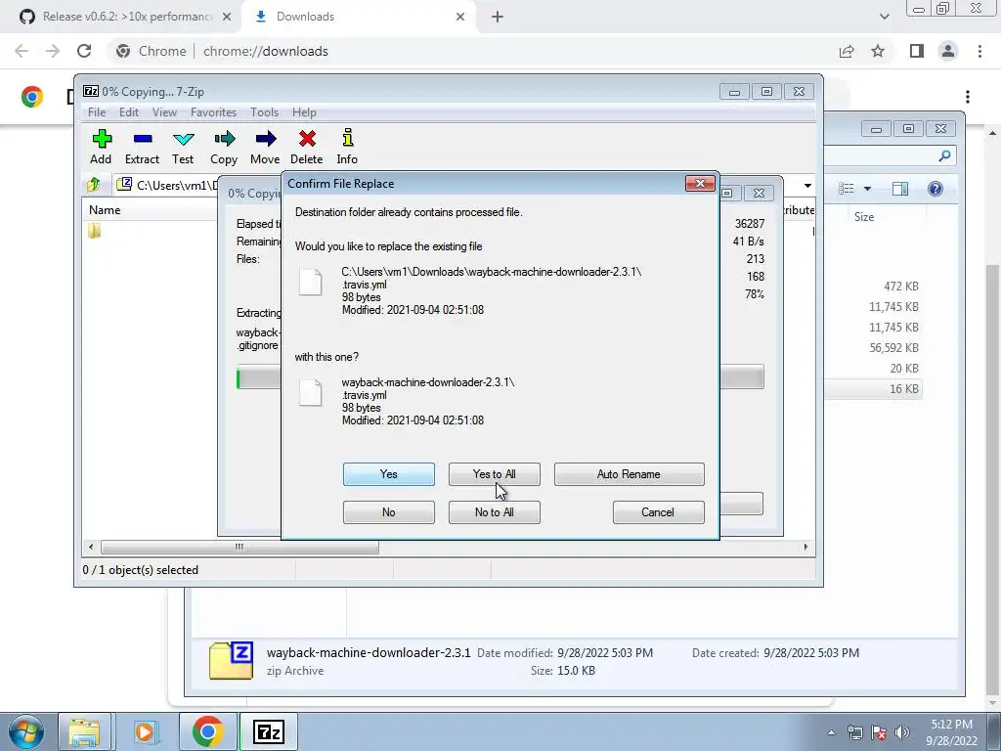Cancel the file replace dialog
The height and width of the screenshot is (751, 1001).
(x=658, y=512)
